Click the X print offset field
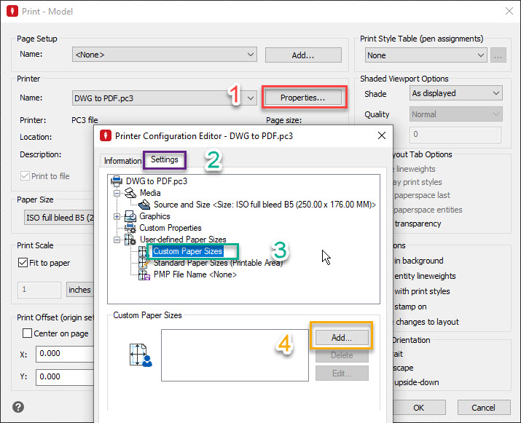Screen dimensions: 521x423 point(64,355)
